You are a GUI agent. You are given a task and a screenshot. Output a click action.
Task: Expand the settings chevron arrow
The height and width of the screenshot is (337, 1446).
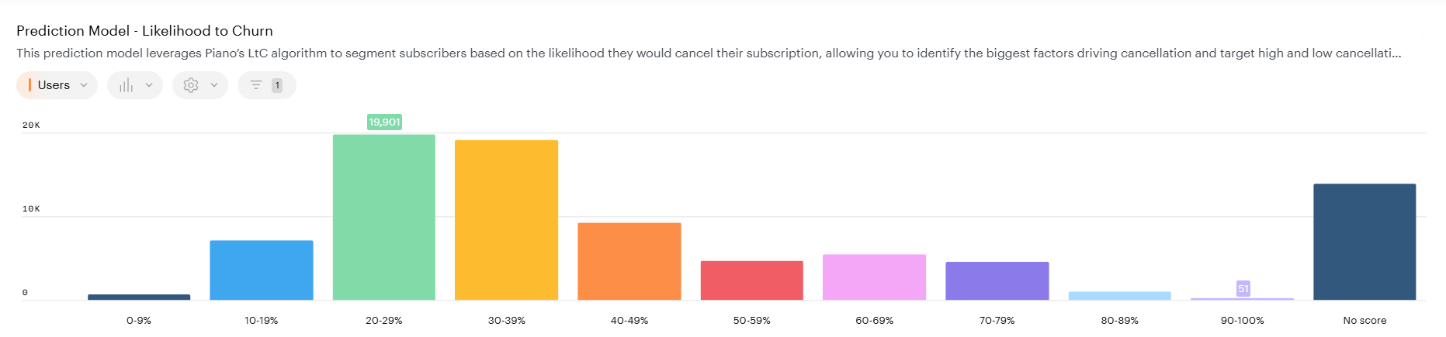[214, 85]
